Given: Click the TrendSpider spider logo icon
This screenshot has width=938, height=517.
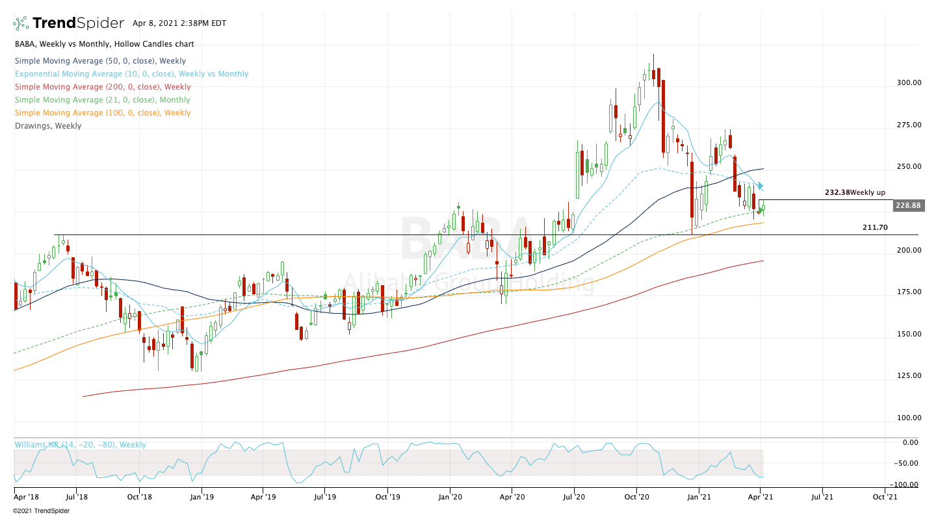Looking at the screenshot, I should click(21, 23).
